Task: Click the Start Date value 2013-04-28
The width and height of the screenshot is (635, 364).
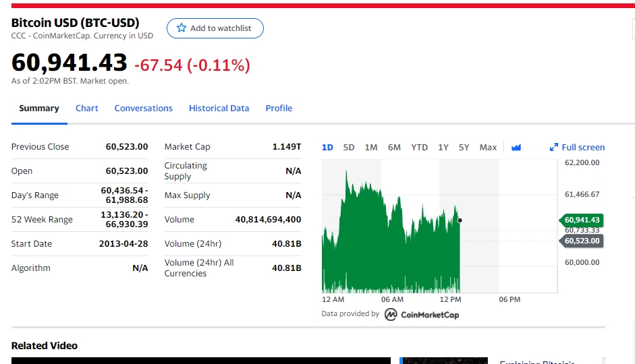Action: pyautogui.click(x=123, y=243)
